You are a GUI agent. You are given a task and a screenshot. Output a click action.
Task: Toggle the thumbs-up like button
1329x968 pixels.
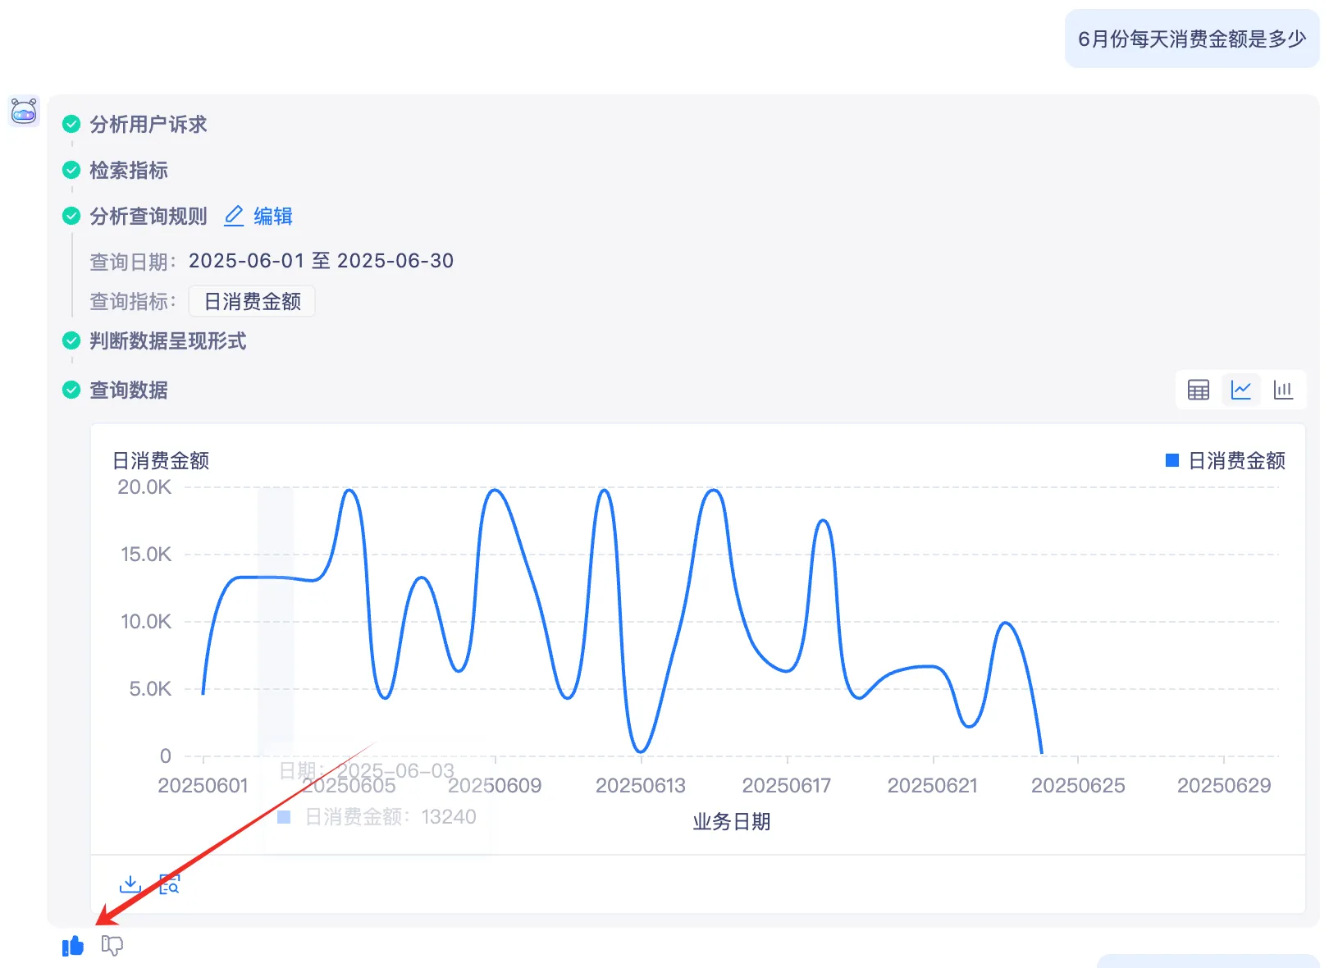73,946
